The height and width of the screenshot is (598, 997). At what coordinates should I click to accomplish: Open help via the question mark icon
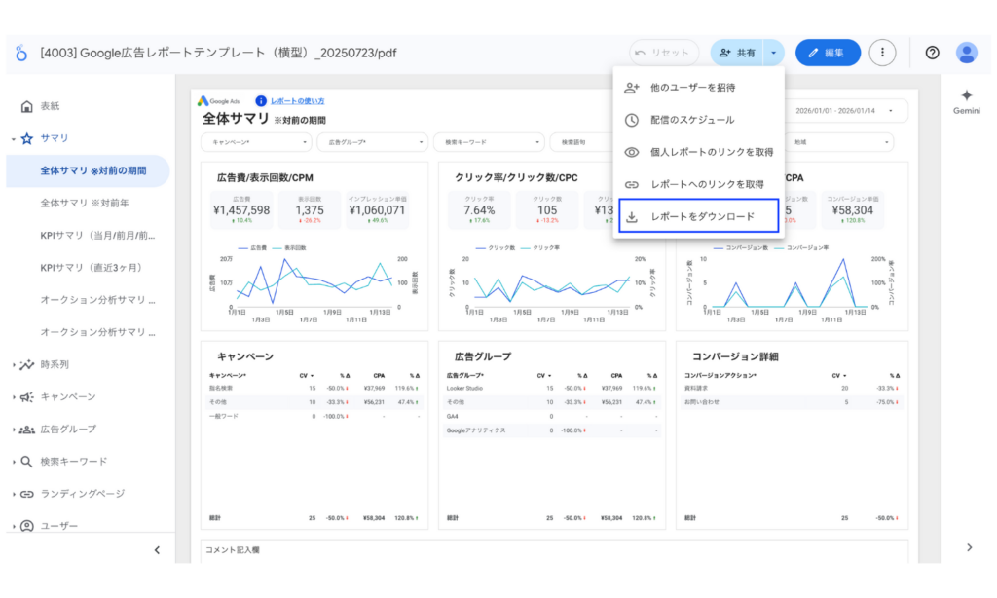(932, 52)
